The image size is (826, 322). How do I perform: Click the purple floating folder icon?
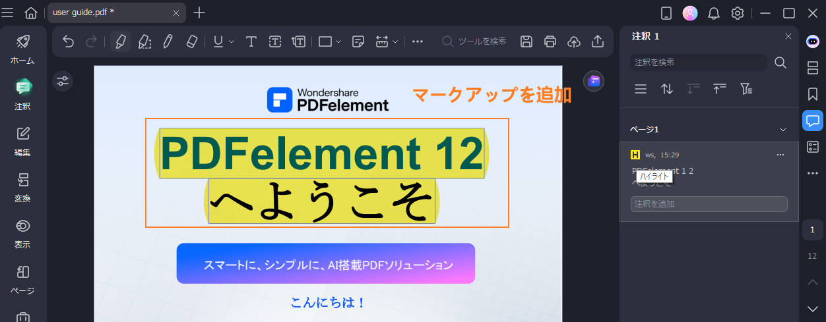(594, 81)
